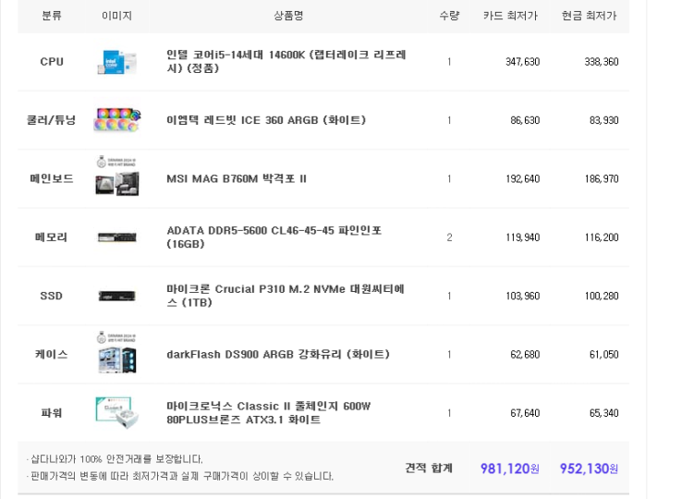
Task: Click the 견적 합계 label
Action: pyautogui.click(x=429, y=469)
